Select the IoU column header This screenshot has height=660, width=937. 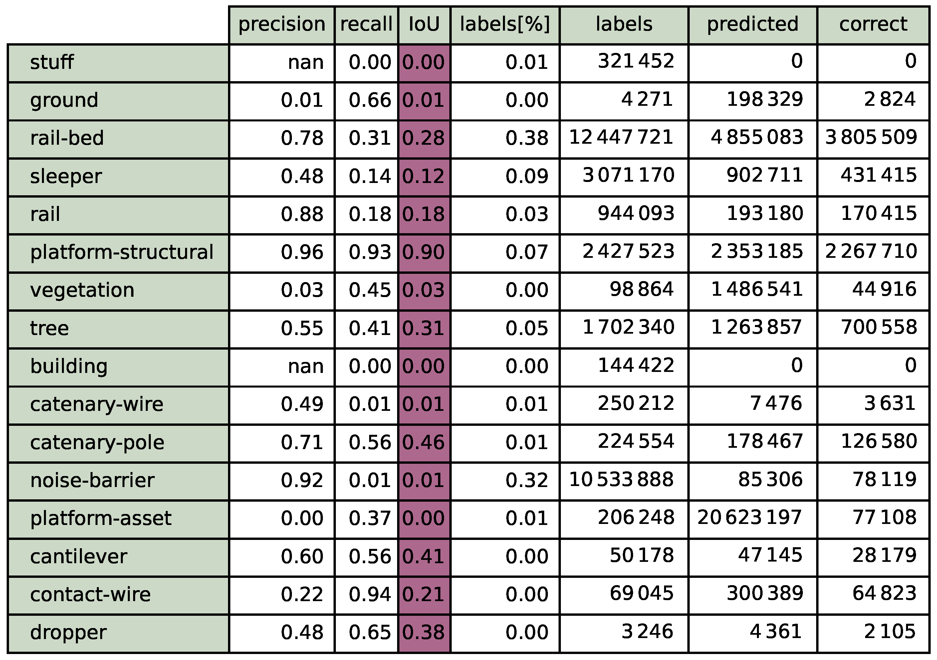pyautogui.click(x=424, y=25)
